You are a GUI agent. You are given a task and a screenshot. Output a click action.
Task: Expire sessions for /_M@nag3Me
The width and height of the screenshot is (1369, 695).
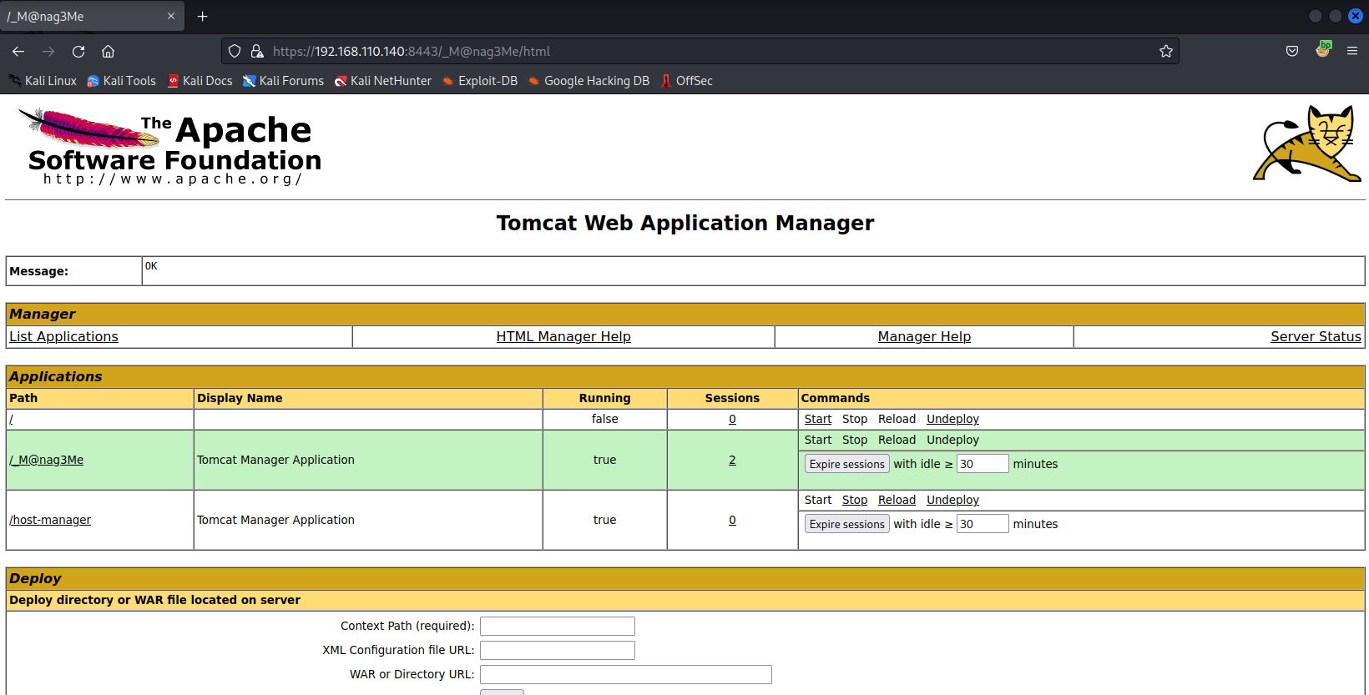[x=846, y=464]
